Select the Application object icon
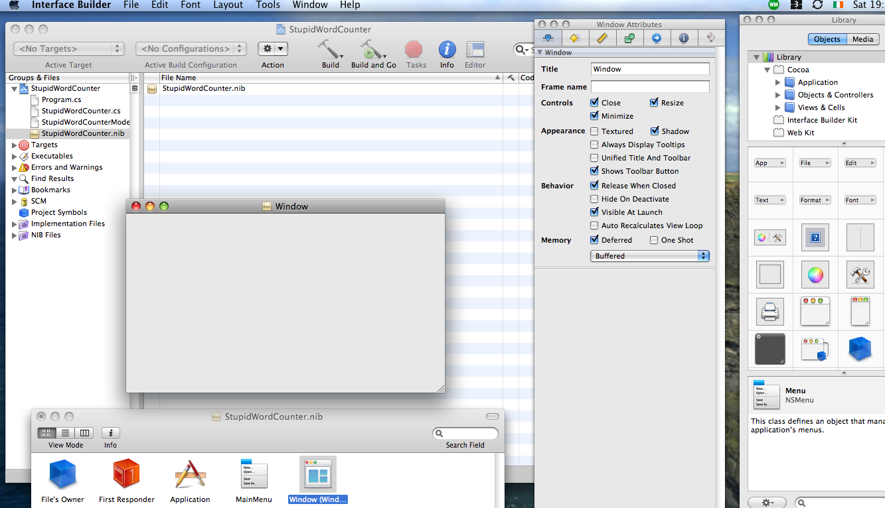The height and width of the screenshot is (508, 885). 190,474
